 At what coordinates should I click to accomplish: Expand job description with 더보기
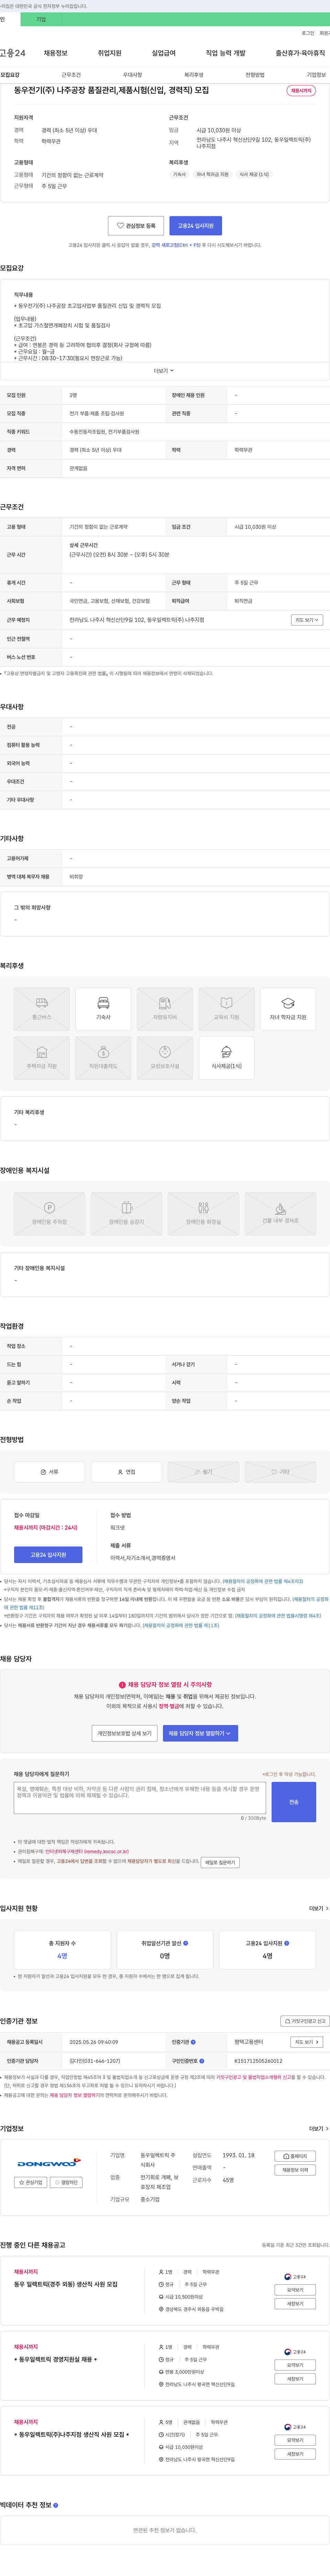164,371
